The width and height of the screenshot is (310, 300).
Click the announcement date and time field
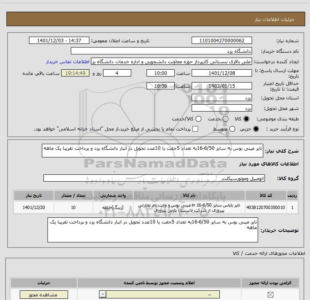(59, 40)
